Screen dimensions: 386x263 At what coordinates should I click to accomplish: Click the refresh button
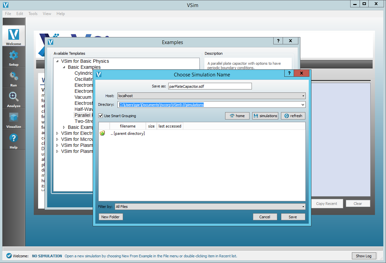293,116
